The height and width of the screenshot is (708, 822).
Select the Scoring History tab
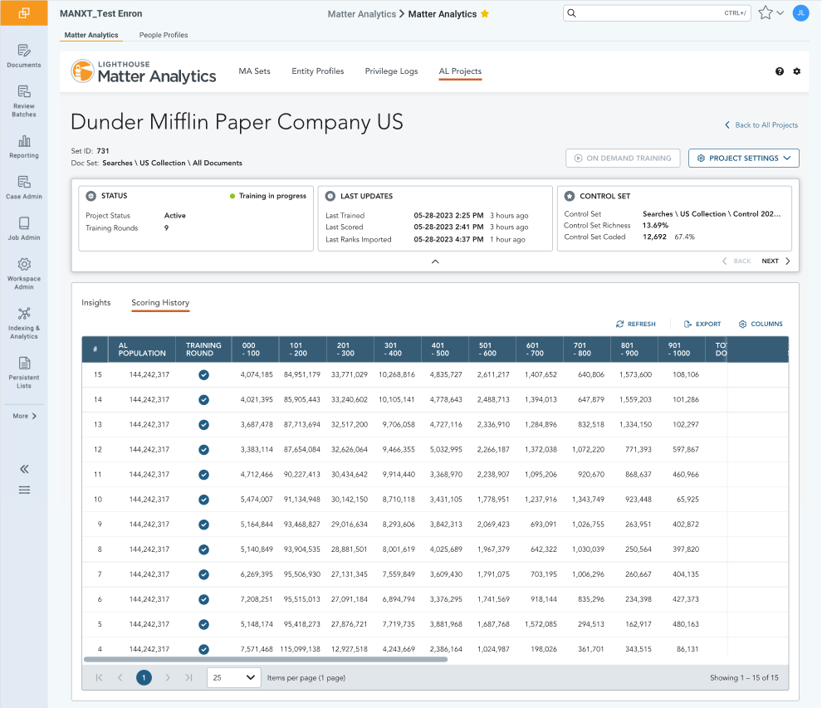pyautogui.click(x=160, y=303)
